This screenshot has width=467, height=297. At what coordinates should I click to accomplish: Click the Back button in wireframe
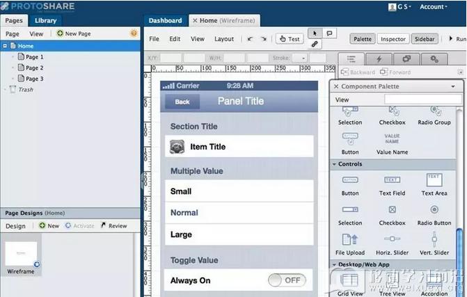click(182, 102)
